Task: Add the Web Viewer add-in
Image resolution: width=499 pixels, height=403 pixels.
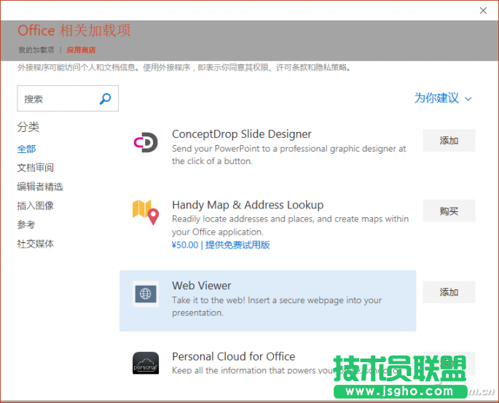Action: pos(449,292)
